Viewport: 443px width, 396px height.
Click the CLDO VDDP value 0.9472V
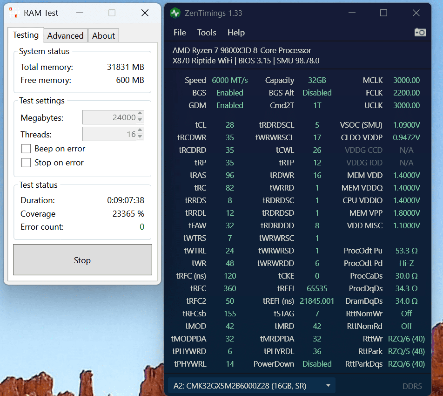(407, 138)
